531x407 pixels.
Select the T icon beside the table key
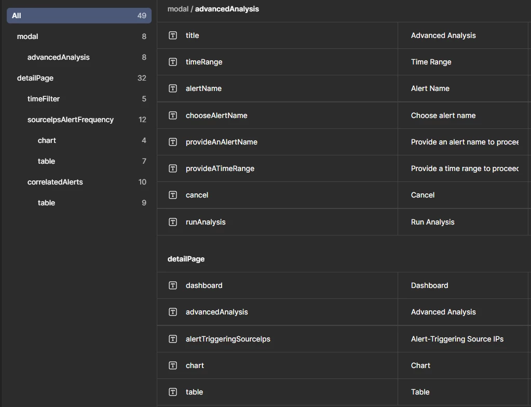[x=172, y=392]
